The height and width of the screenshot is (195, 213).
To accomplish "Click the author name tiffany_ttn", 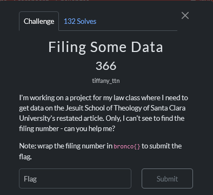I will point(106,81).
